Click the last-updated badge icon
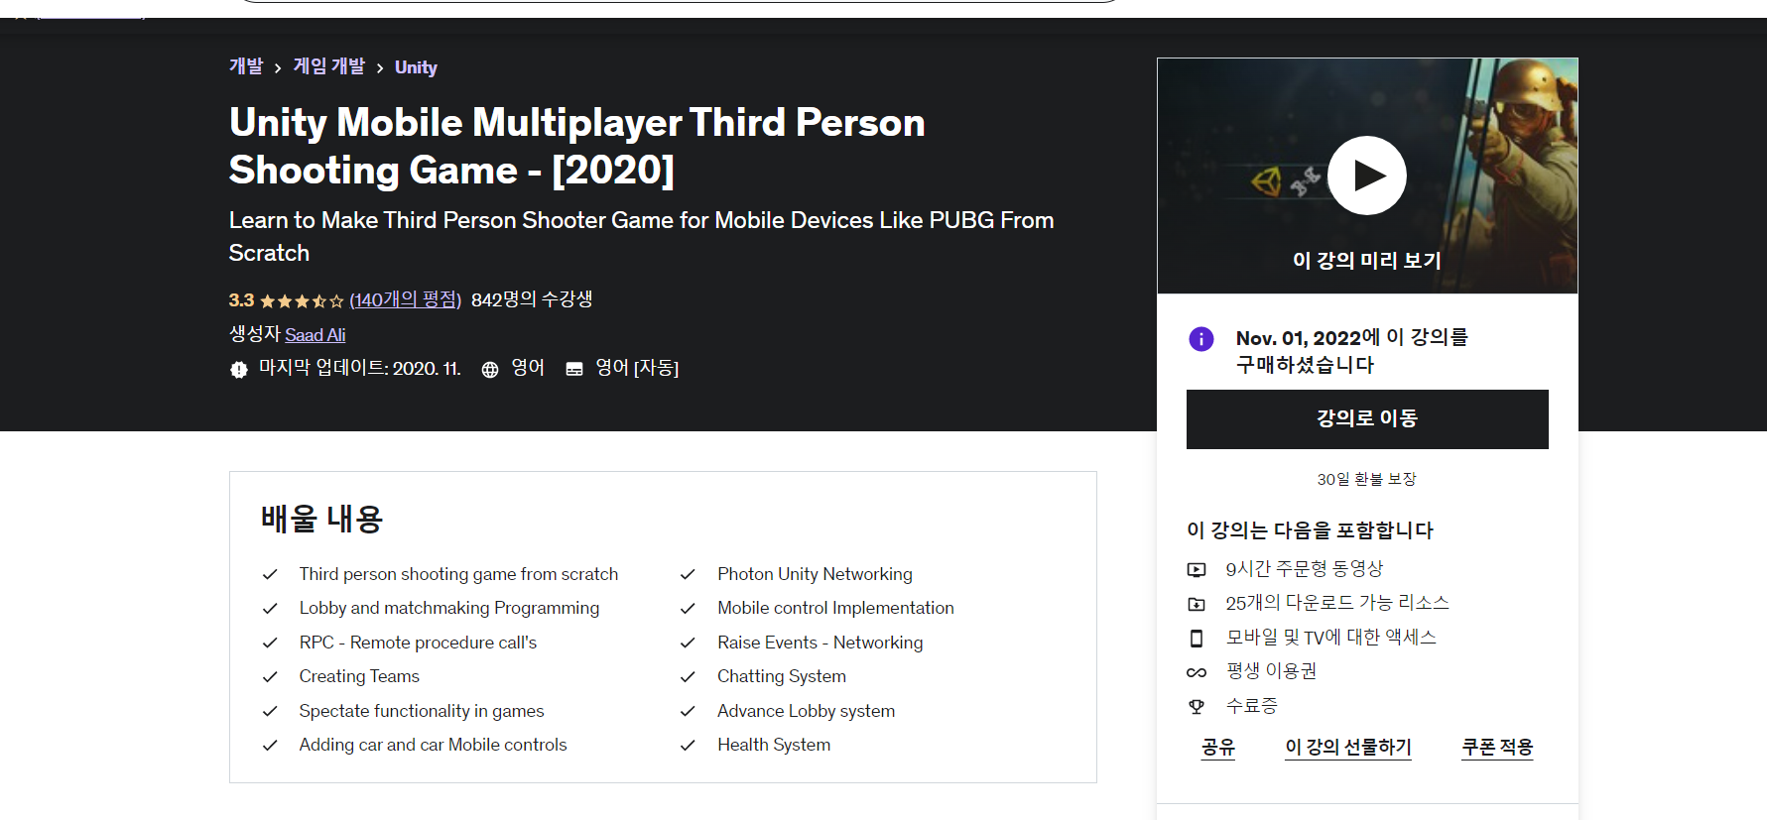The width and height of the screenshot is (1767, 820). [239, 370]
